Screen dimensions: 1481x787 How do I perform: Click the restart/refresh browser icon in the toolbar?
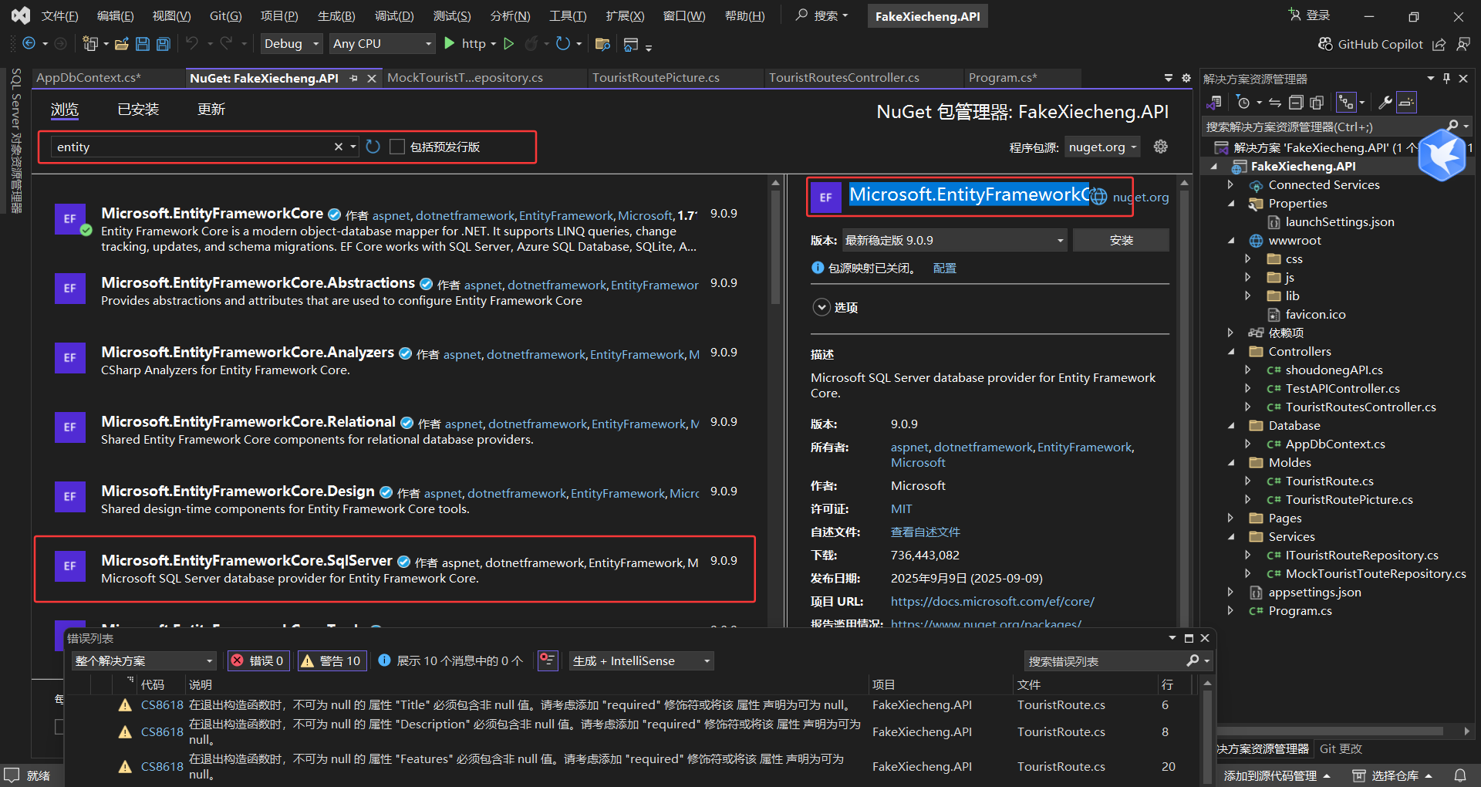point(563,44)
